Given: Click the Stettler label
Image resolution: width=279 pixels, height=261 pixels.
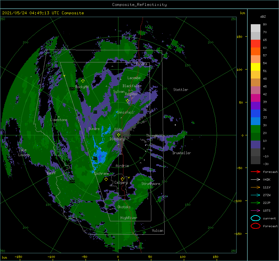Looking at the screenshot, I should (x=181, y=90).
